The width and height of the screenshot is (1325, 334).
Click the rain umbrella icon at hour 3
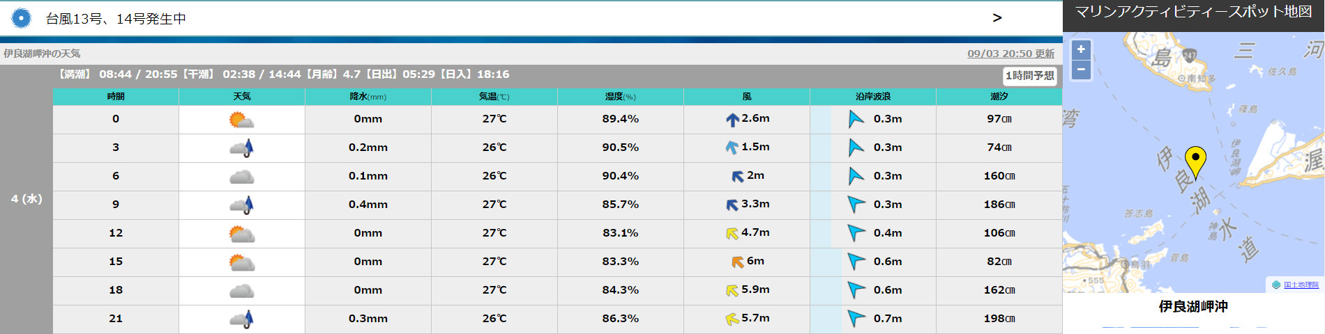pyautogui.click(x=241, y=148)
